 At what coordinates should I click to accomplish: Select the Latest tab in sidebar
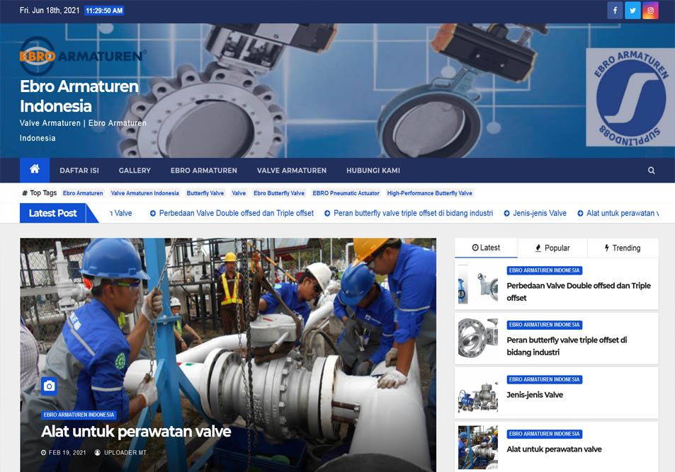(486, 248)
